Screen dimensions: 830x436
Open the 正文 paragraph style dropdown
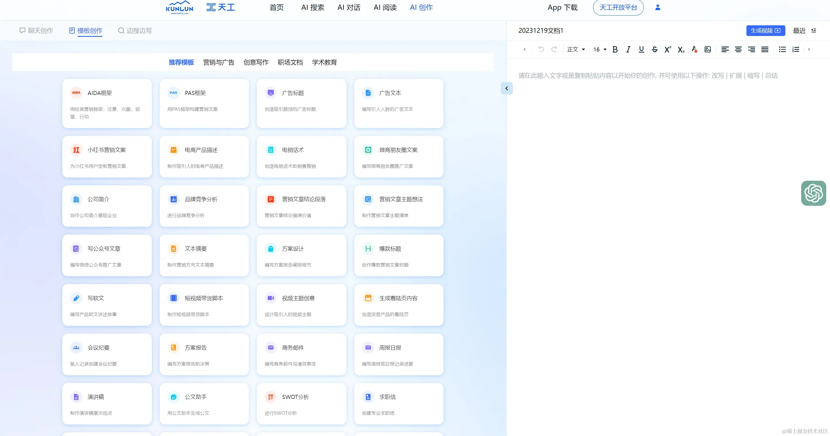(x=576, y=49)
